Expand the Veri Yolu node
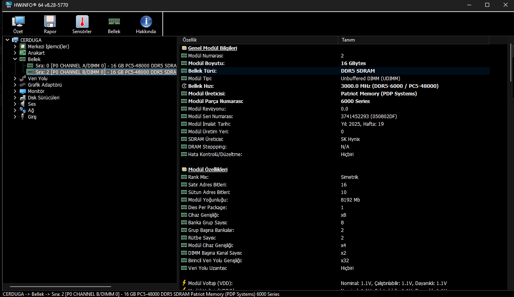 15,78
